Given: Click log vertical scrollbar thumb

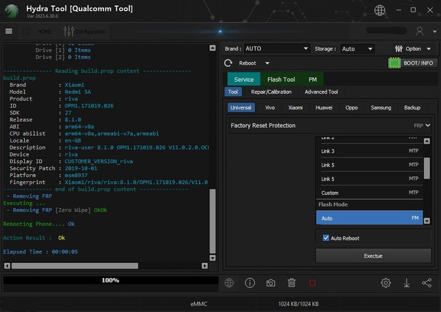Looking at the screenshot, I should [x=213, y=221].
